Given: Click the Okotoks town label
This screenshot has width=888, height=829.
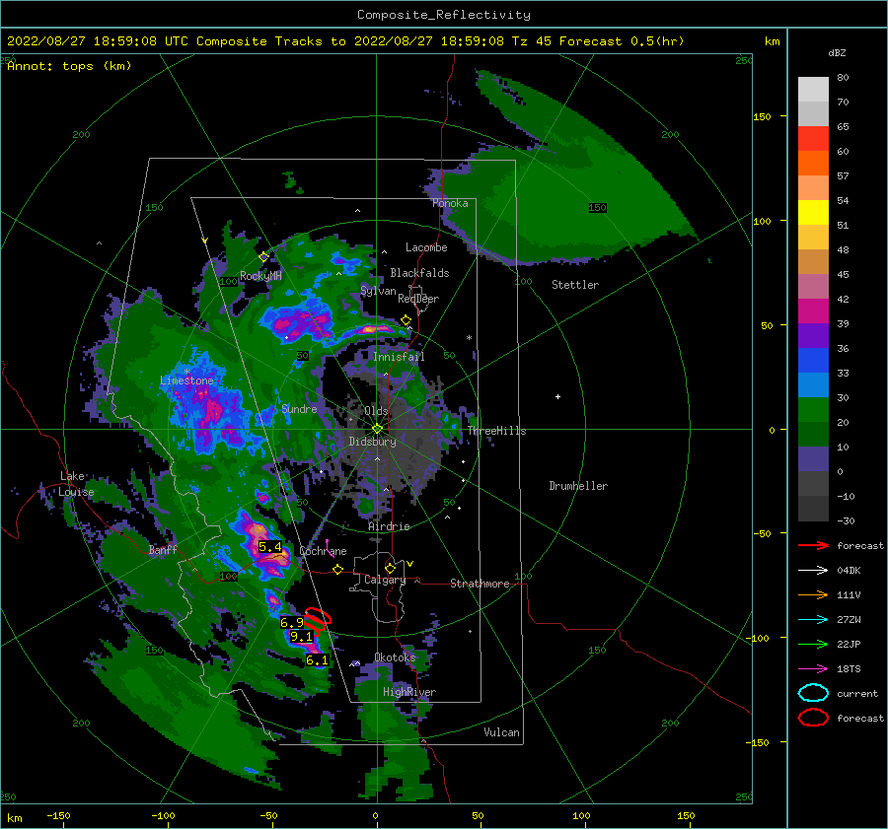Looking at the screenshot, I should click(x=395, y=656).
